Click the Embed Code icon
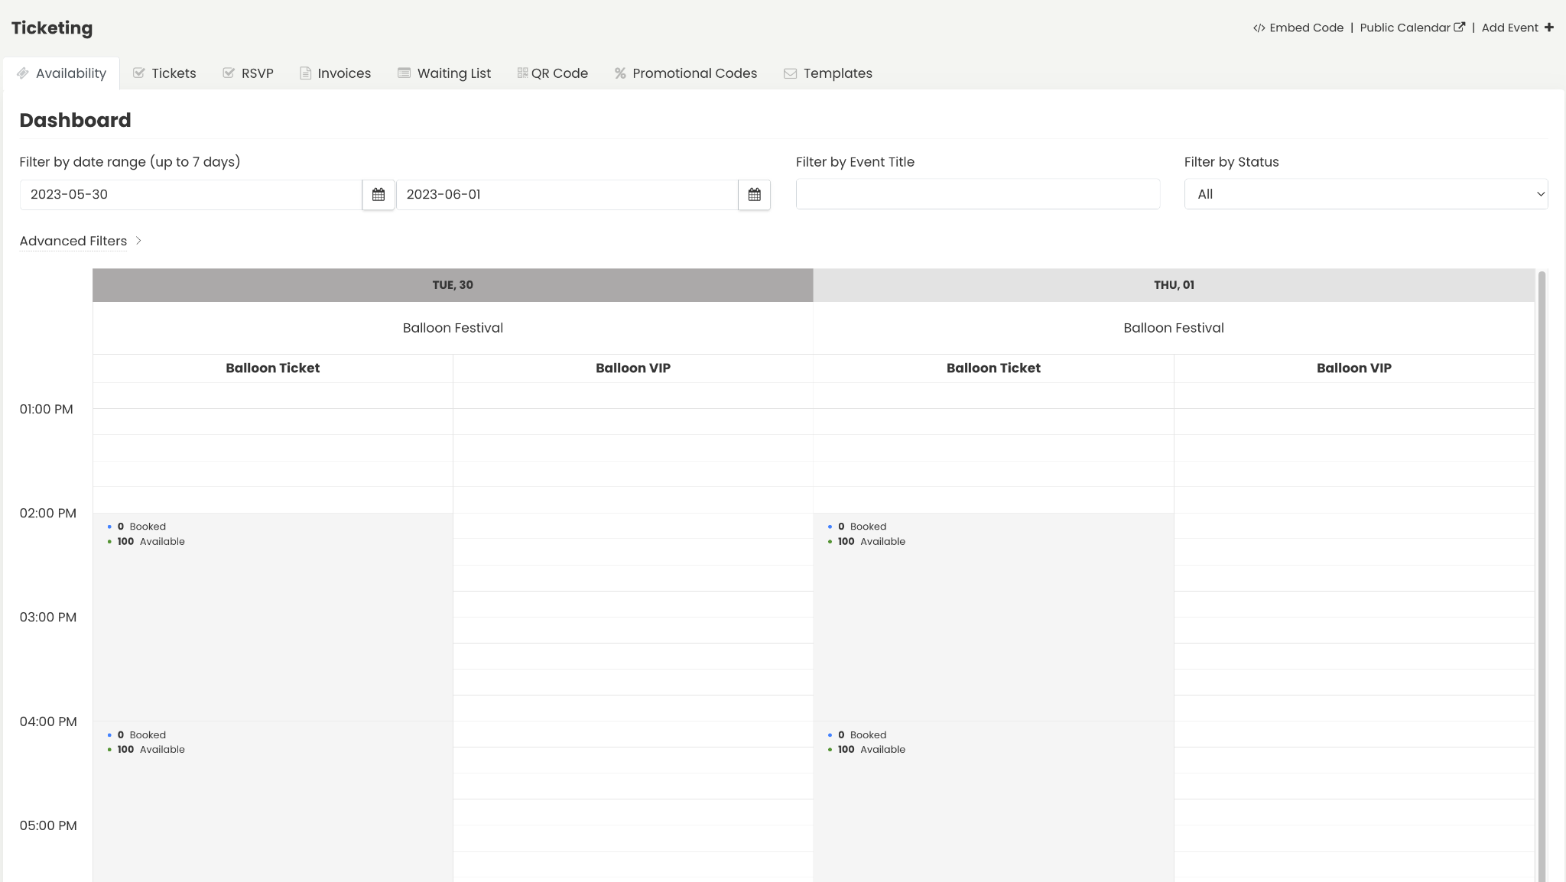1566x882 pixels. (1259, 28)
